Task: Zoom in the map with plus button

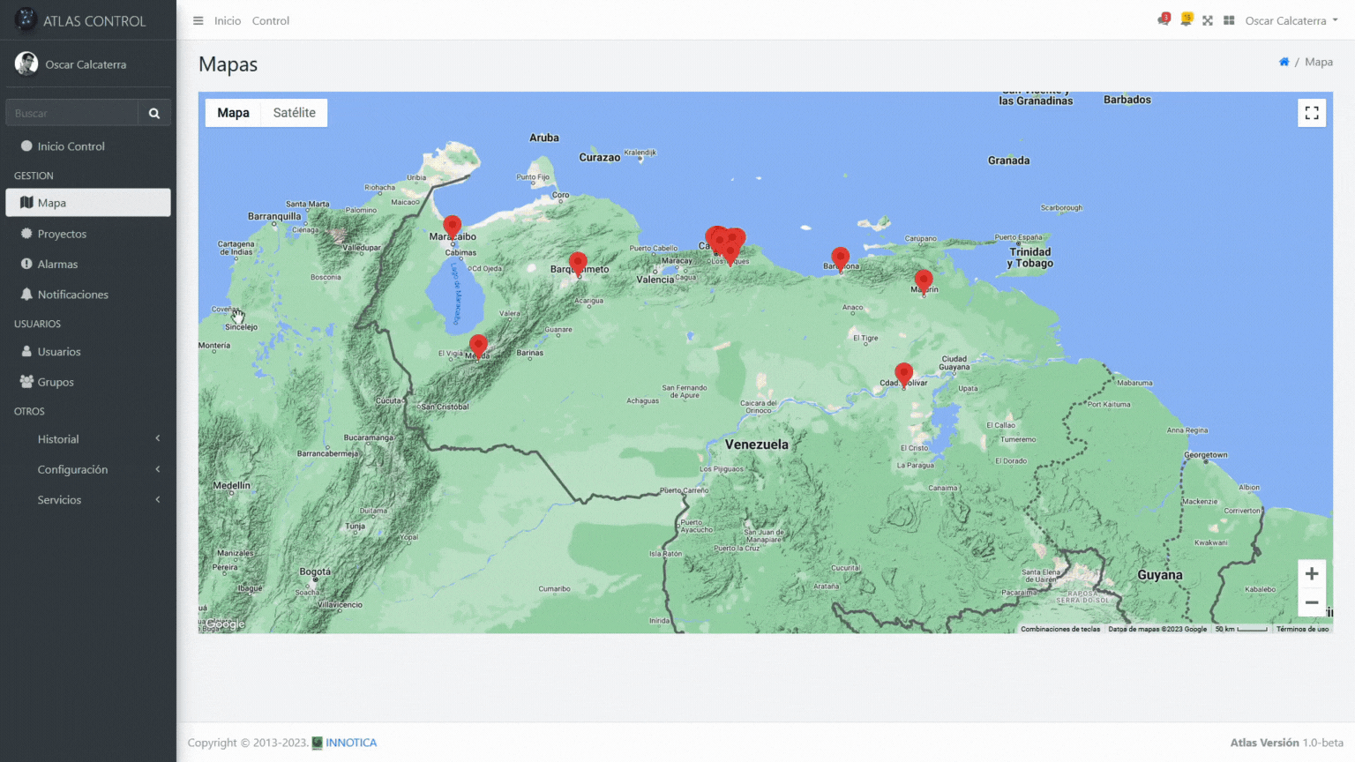Action: pos(1312,573)
